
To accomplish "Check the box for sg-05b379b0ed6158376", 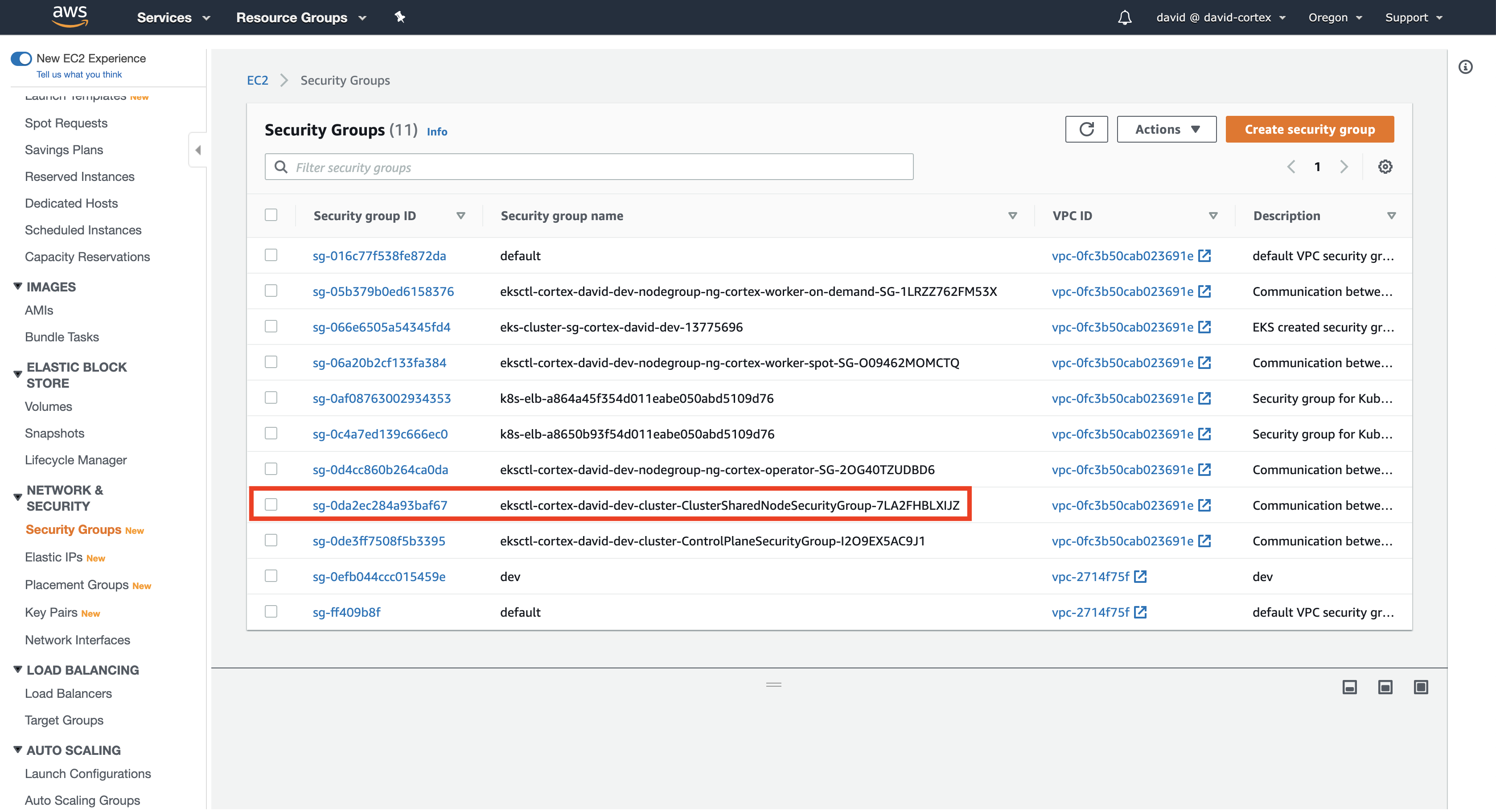I will (271, 291).
